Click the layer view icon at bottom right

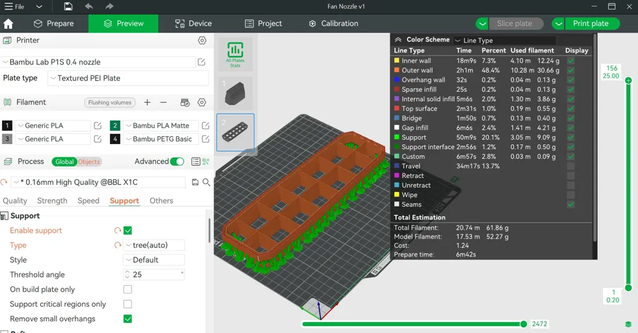pos(628,324)
